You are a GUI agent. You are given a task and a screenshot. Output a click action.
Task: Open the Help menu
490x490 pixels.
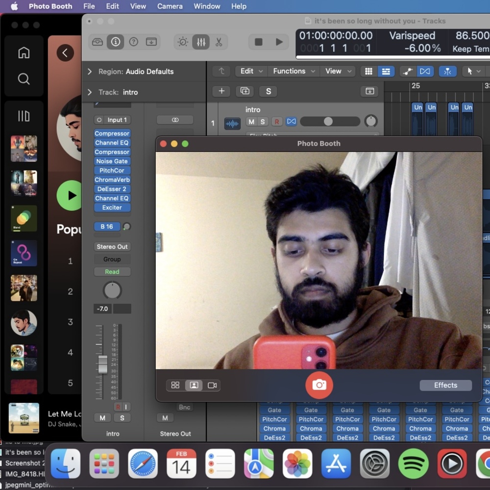239,6
